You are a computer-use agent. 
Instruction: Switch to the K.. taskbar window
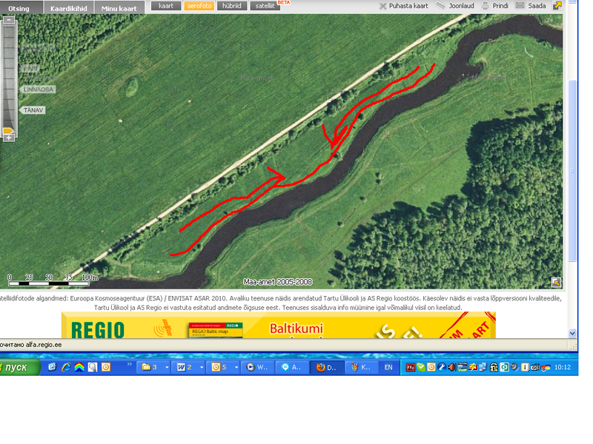coord(361,367)
